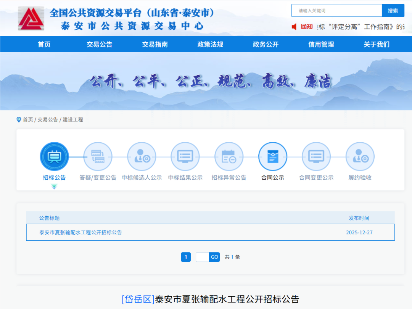Image resolution: width=412 pixels, height=309 pixels.
Task: Click the 首页 breadcrumb link
Action: coord(28,120)
